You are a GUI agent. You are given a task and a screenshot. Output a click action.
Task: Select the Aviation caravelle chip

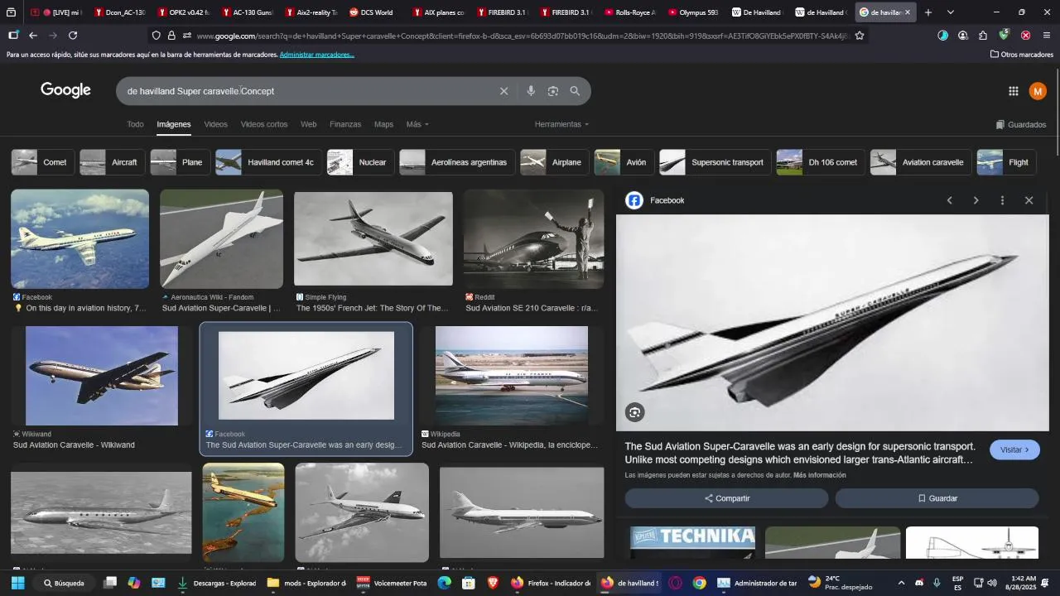pos(921,162)
